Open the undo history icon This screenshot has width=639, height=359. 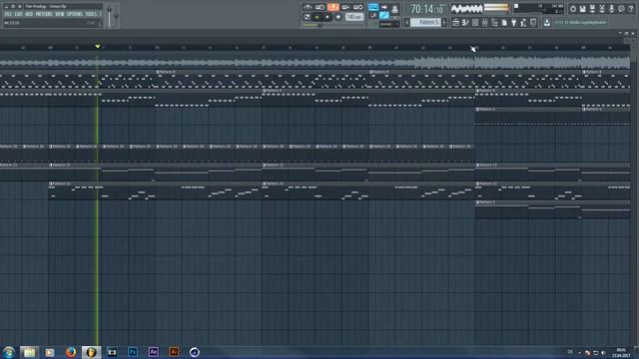coord(573,9)
